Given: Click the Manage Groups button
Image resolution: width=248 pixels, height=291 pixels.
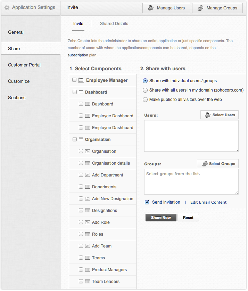Looking at the screenshot, I should tap(217, 8).
